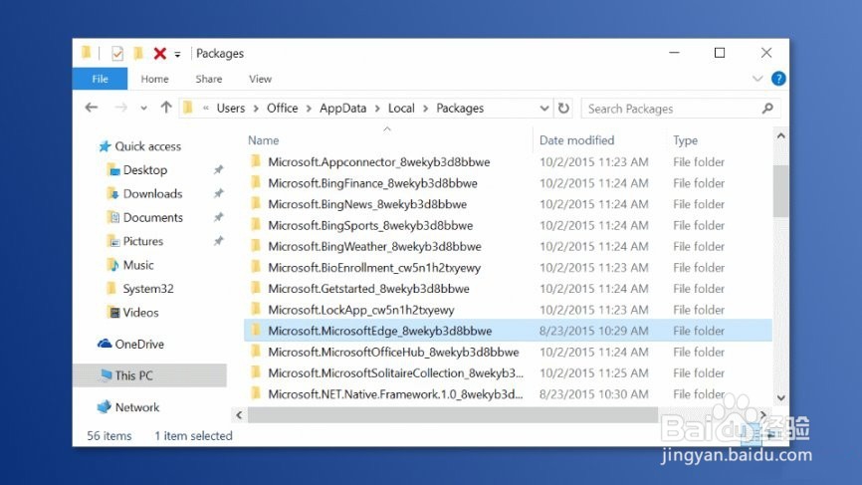Click the search magnifier icon
This screenshot has height=485, width=862.
[767, 109]
